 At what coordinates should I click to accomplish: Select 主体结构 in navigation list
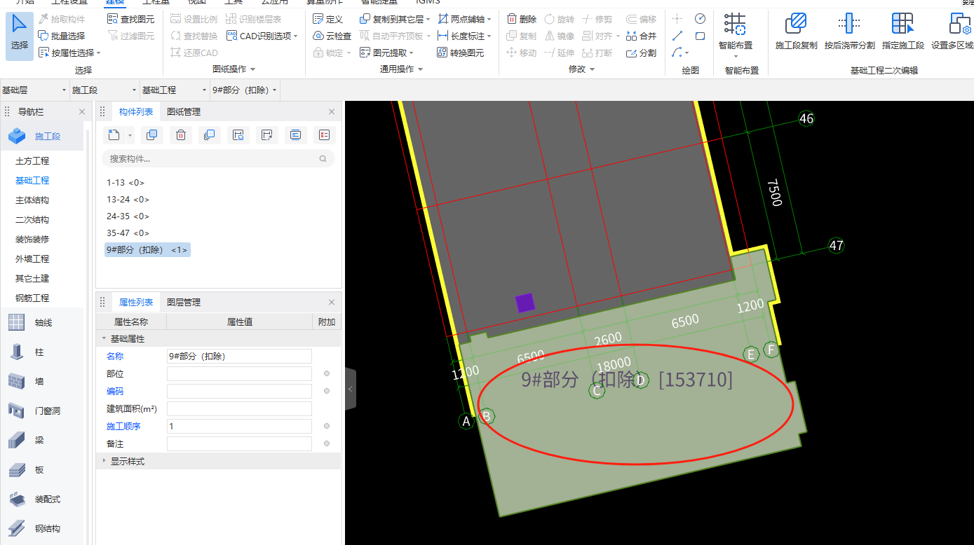(32, 200)
